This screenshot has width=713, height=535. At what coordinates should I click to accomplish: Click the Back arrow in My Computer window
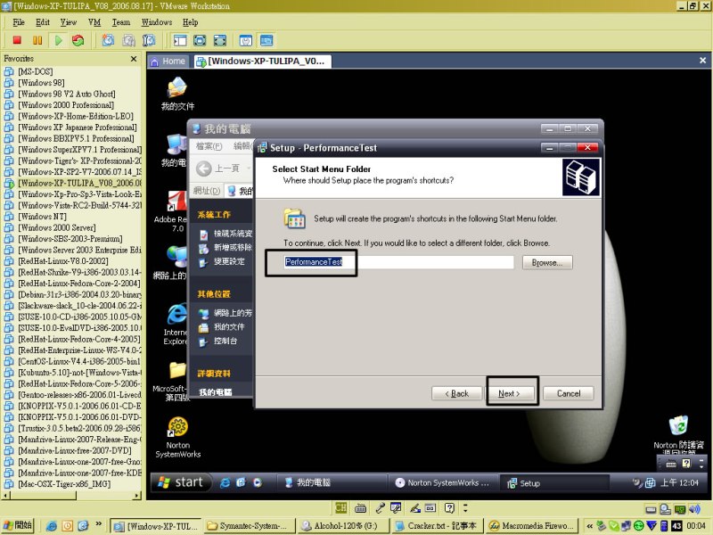pos(204,169)
